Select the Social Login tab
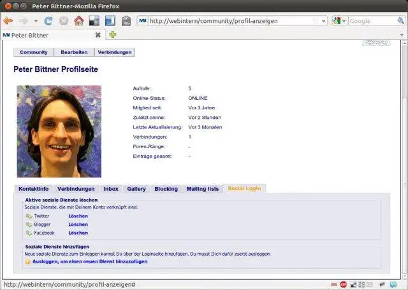Viewport: 408px width, 290px height. (244, 188)
